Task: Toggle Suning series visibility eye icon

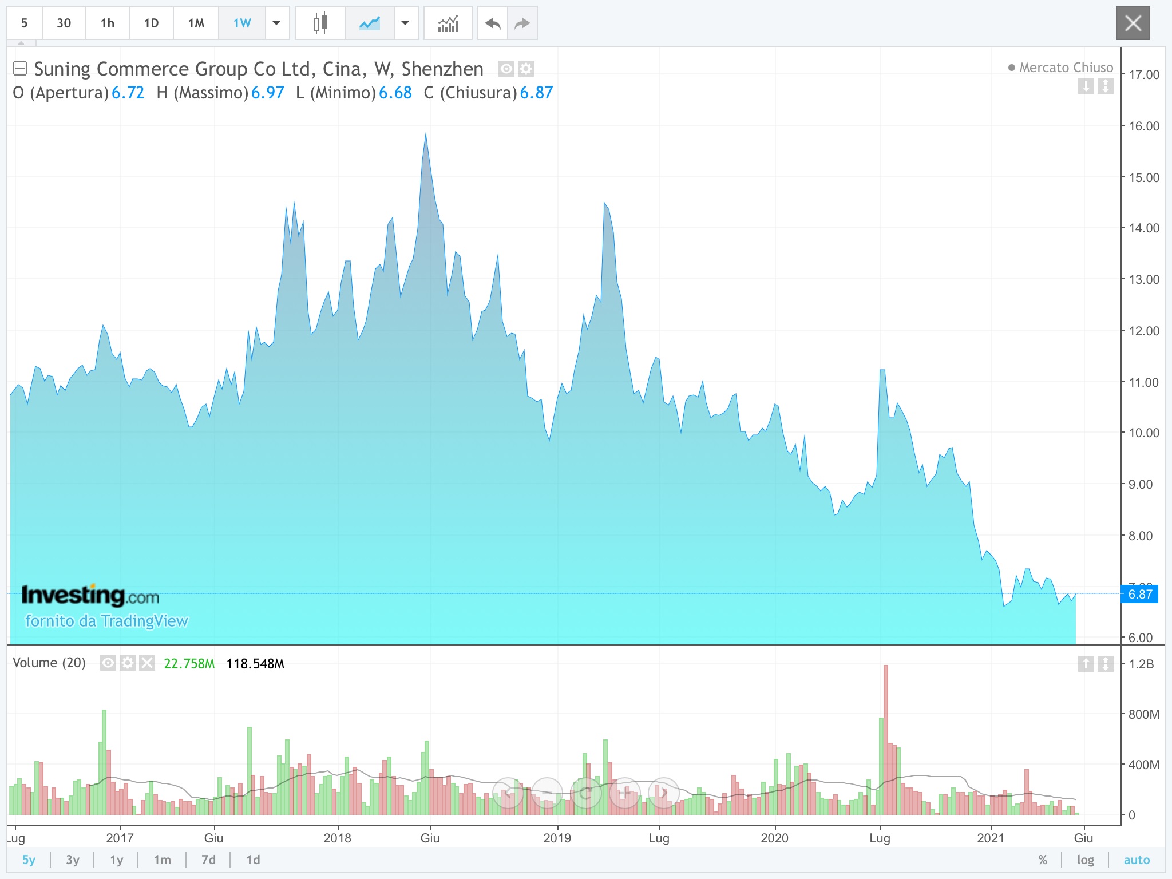Action: 506,69
